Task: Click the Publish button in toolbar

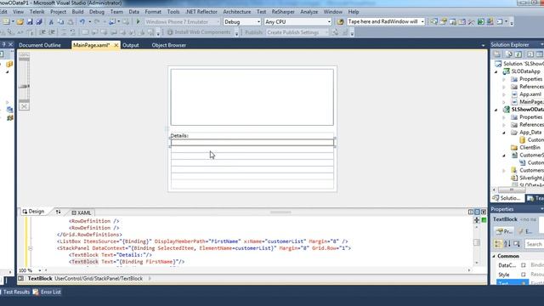Action: [x=253, y=32]
